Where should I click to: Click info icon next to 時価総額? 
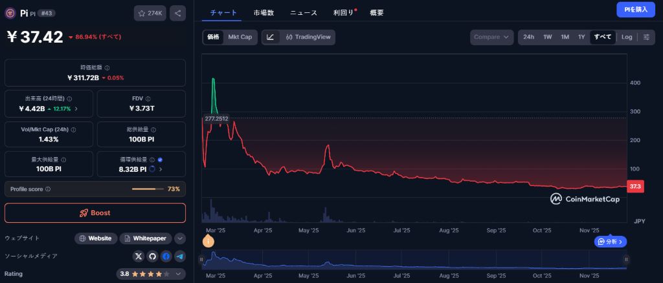point(107,68)
